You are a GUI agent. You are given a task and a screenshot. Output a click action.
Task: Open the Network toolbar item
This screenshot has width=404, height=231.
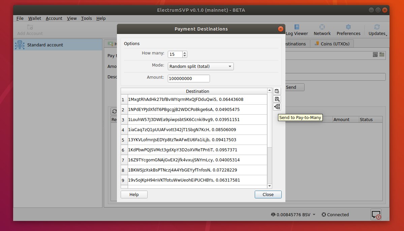pyautogui.click(x=322, y=30)
